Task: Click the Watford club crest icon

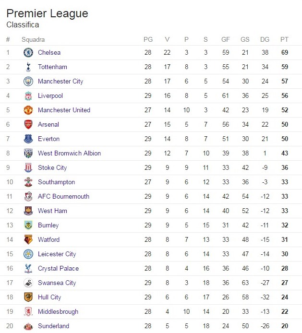Action: click(28, 240)
